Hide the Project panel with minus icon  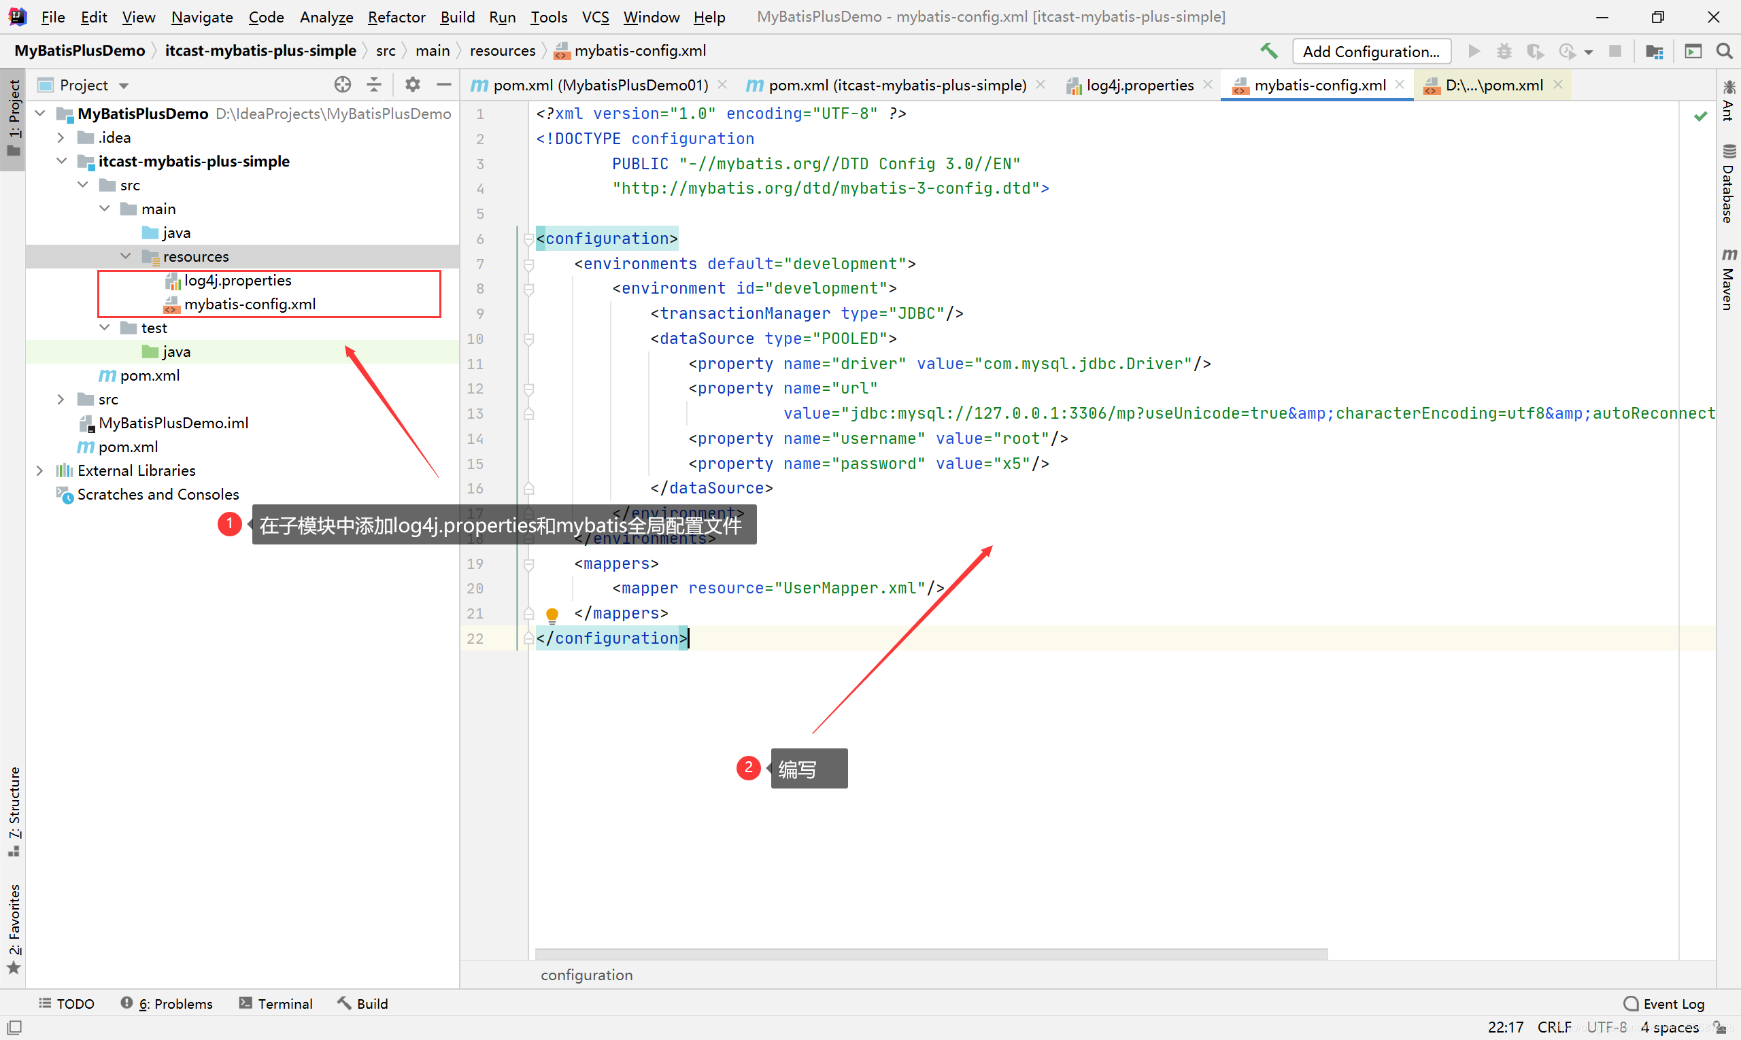tap(443, 85)
